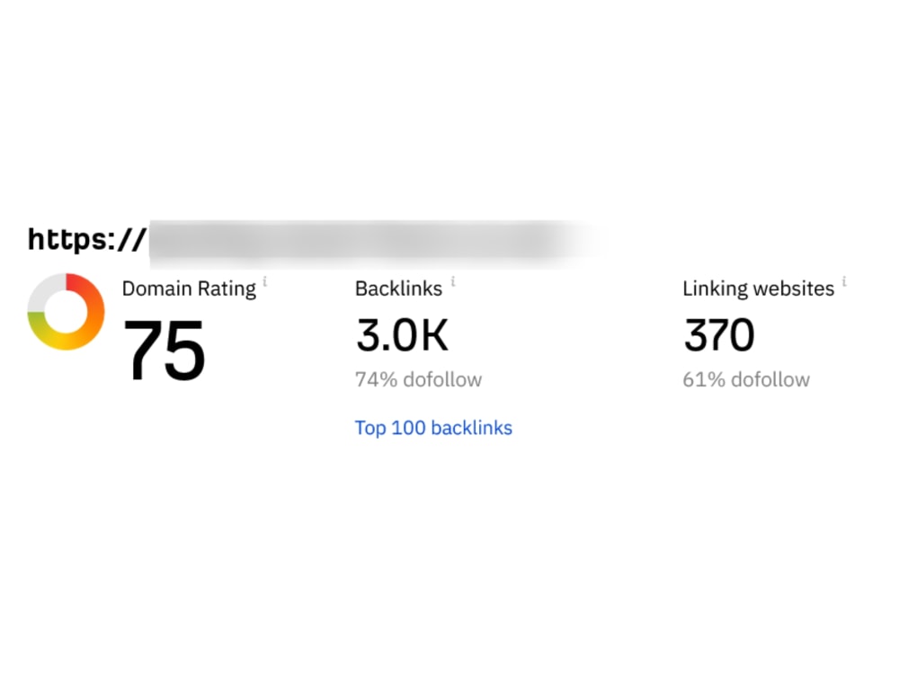Image resolution: width=899 pixels, height=674 pixels.
Task: Click the info icon beside Domain Rating
Action: tap(265, 282)
